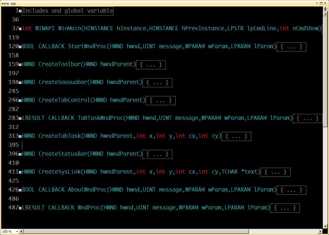Click '*text' parameter in CreateSysLink

(249, 172)
